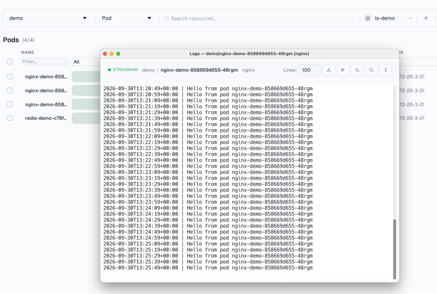
Task: Open search in logs viewer
Action: click(371, 70)
